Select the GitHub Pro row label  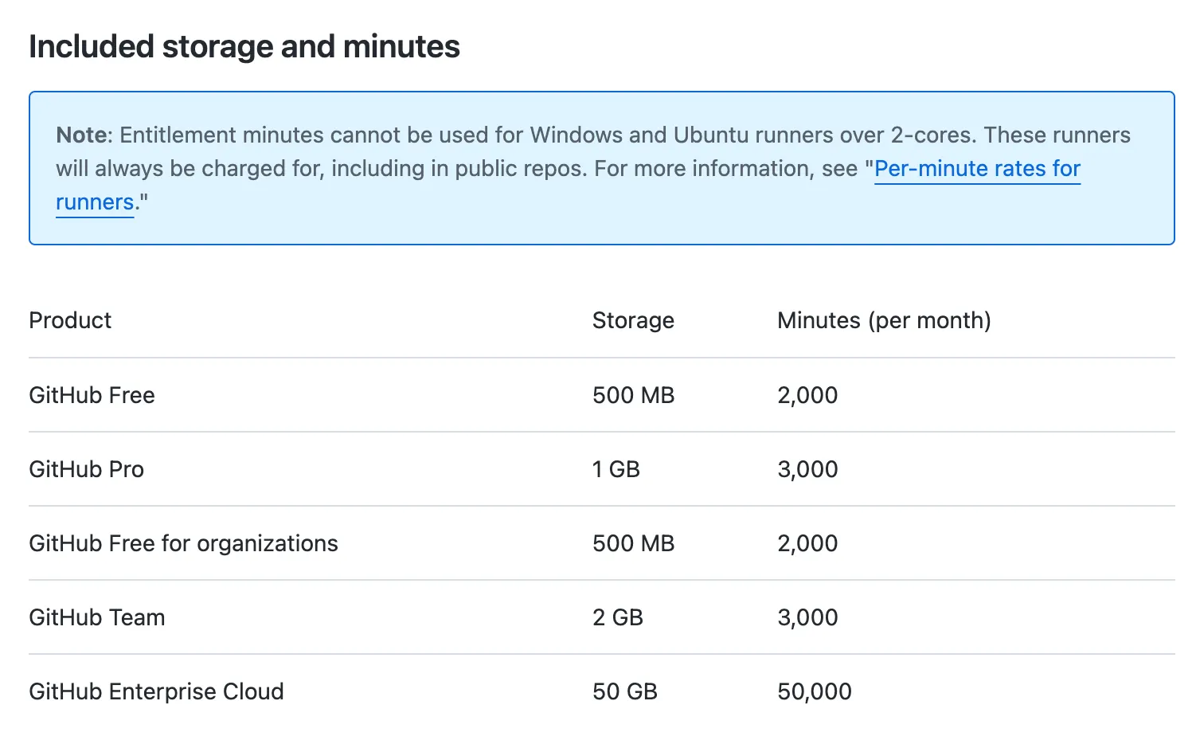pyautogui.click(x=86, y=469)
